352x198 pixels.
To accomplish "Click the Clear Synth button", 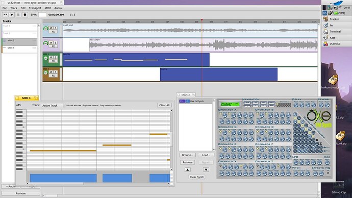I will point(196,177).
